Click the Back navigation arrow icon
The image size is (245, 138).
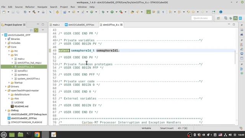pos(193,12)
